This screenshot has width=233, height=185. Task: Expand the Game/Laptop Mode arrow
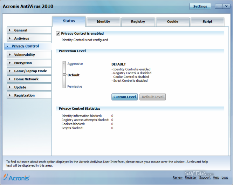[10, 71]
